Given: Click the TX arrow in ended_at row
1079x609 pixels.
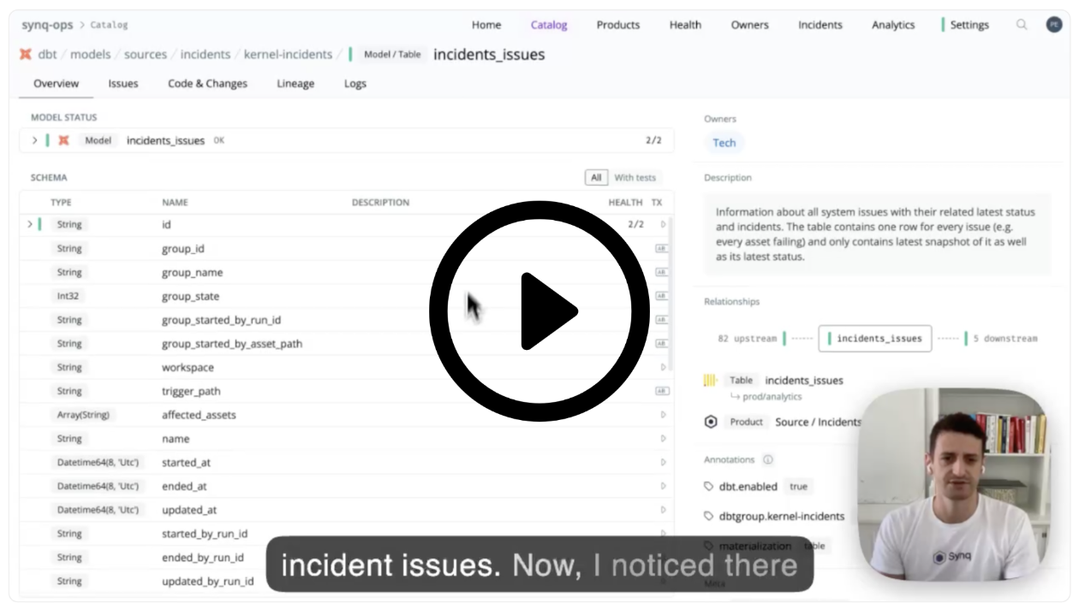Looking at the screenshot, I should [663, 486].
